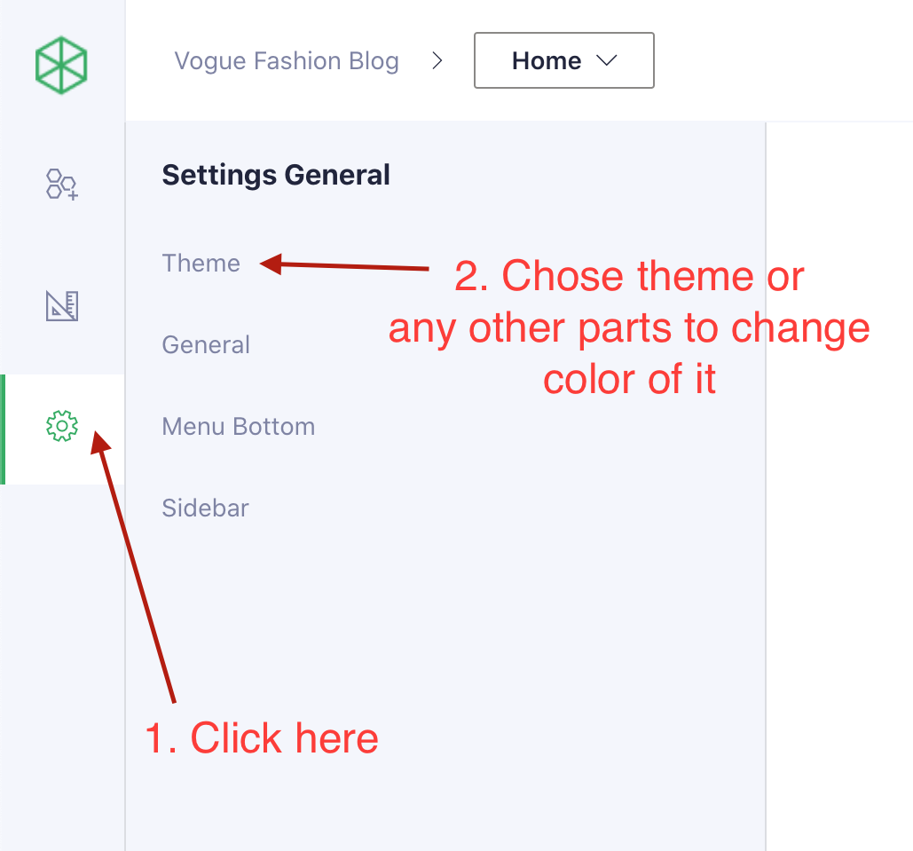This screenshot has height=851, width=913.
Task: Click the red '1. Click here' annotation
Action: 262,738
